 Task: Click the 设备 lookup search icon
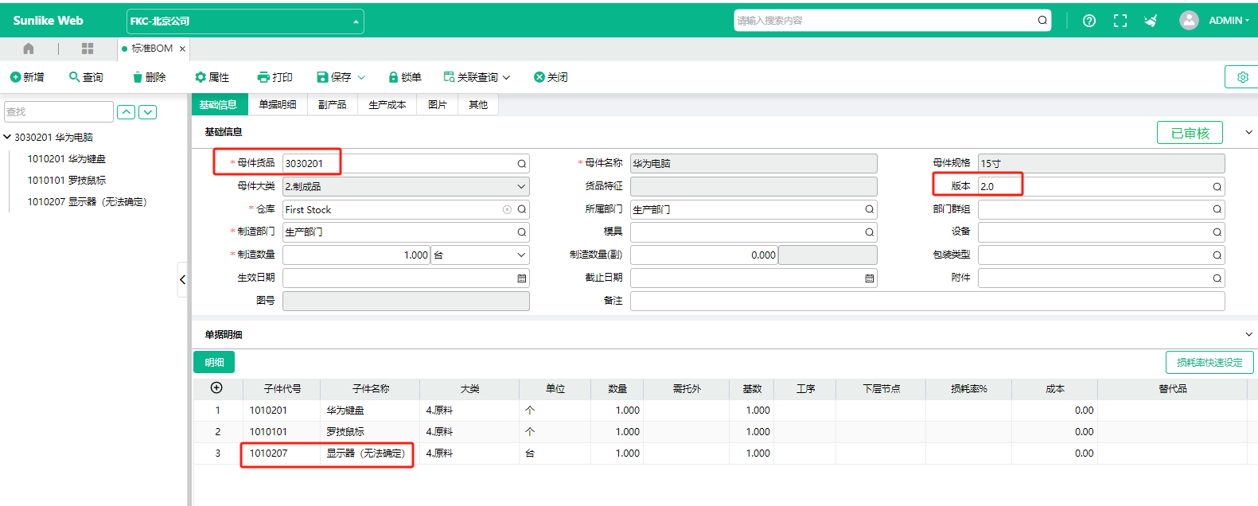(1217, 232)
